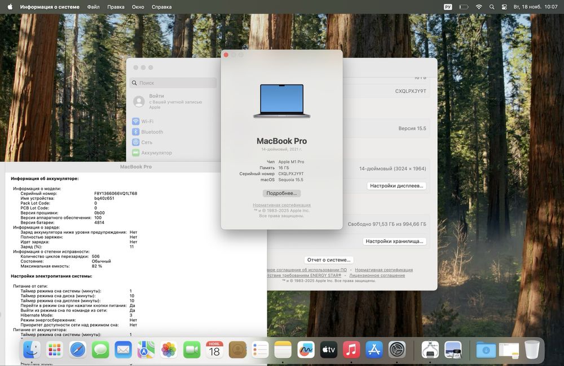Screen dimensions: 564x366
Task: Open Нормативная сертификация link in System Settings footer
Action: (x=384, y=270)
